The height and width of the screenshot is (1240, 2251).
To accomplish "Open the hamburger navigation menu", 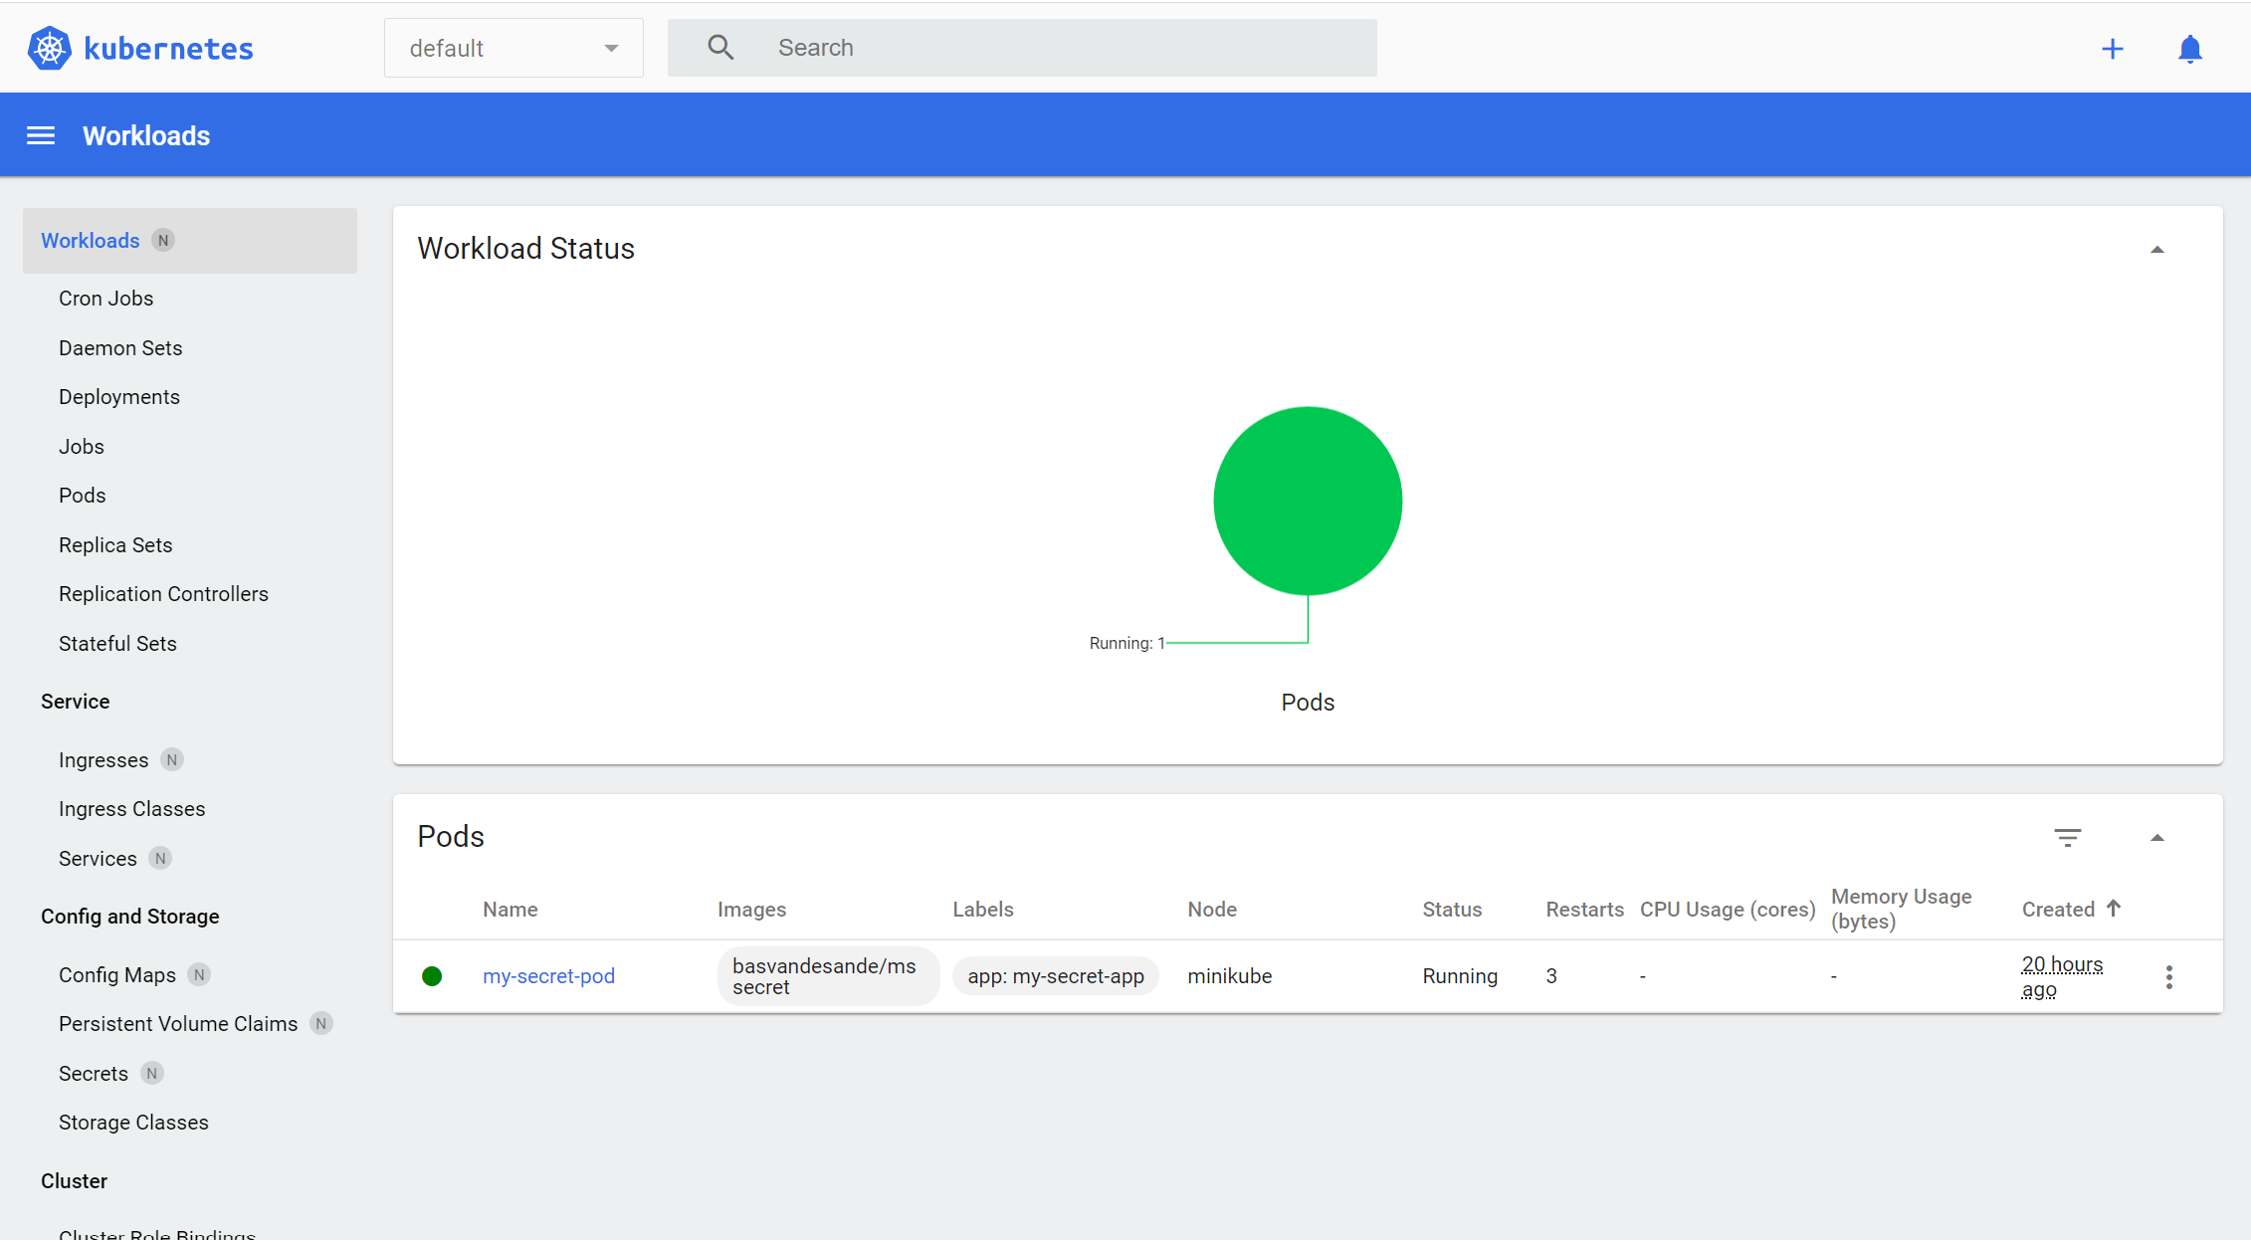I will tap(40, 134).
